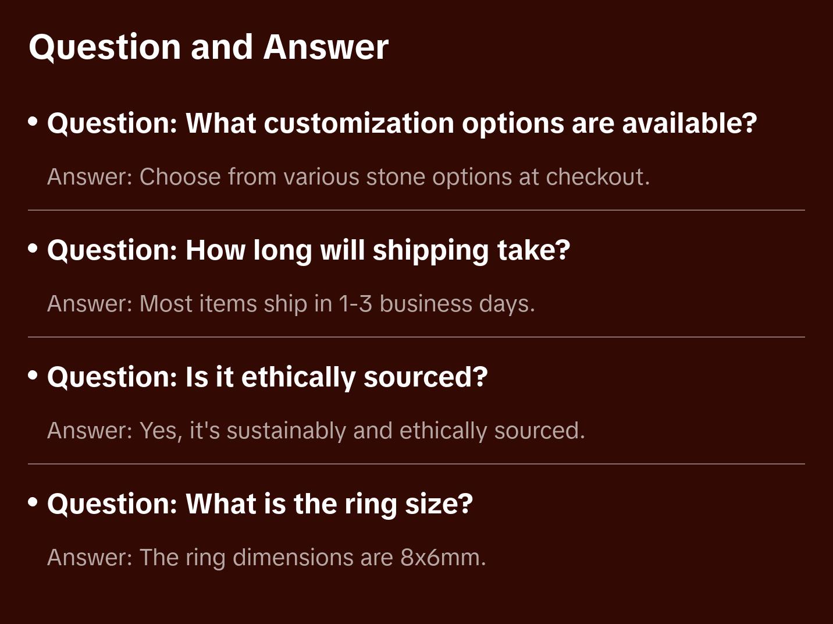833x624 pixels.
Task: Click the divider line below the shipping answer
Action: 416,337
